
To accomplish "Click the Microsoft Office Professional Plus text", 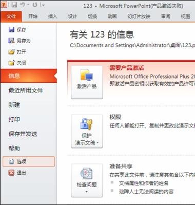I will [x=152, y=77].
